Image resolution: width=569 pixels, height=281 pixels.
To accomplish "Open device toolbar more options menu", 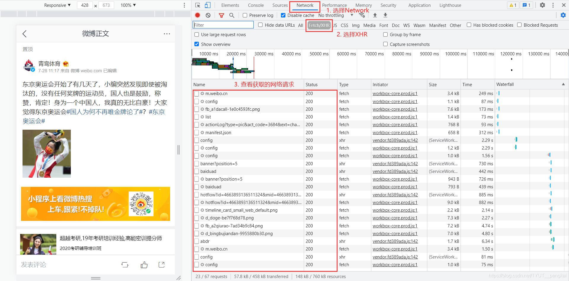I will [x=184, y=5].
